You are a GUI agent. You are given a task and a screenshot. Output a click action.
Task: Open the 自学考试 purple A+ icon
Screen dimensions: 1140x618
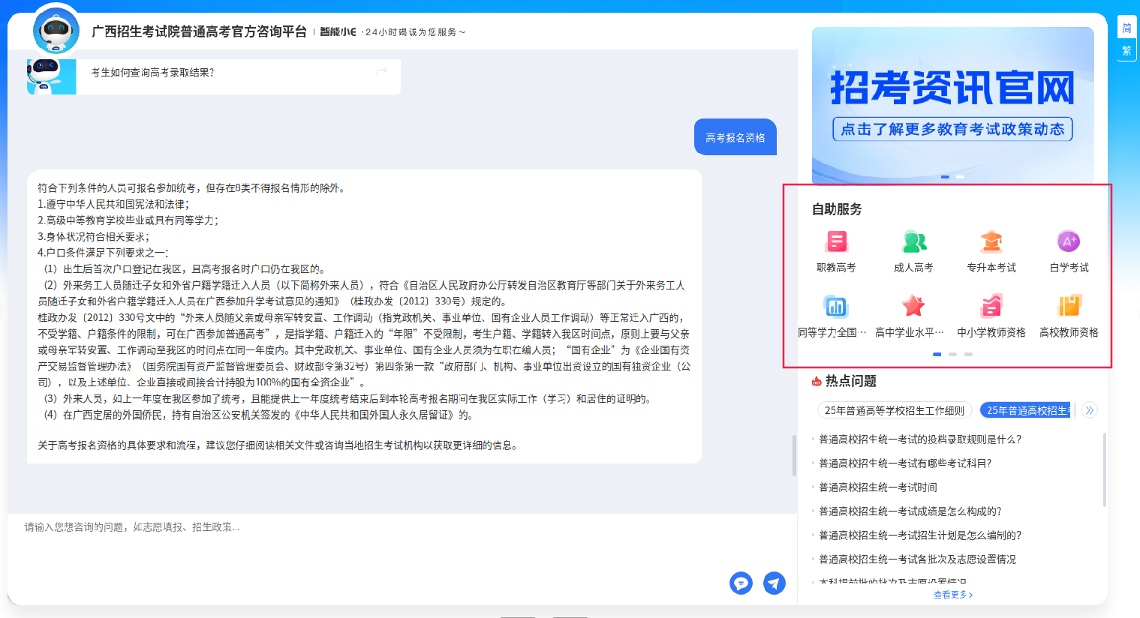[1069, 242]
